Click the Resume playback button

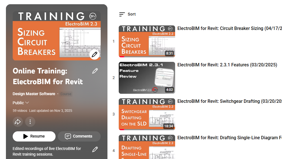(34, 136)
